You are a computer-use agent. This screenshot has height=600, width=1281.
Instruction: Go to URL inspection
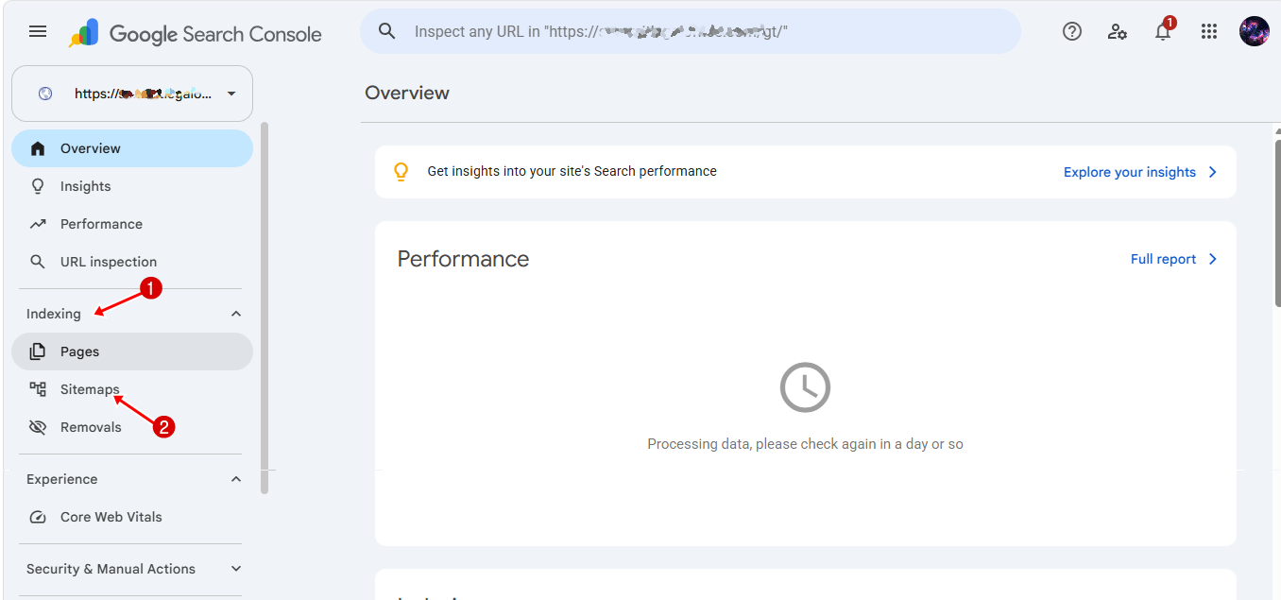coord(132,262)
